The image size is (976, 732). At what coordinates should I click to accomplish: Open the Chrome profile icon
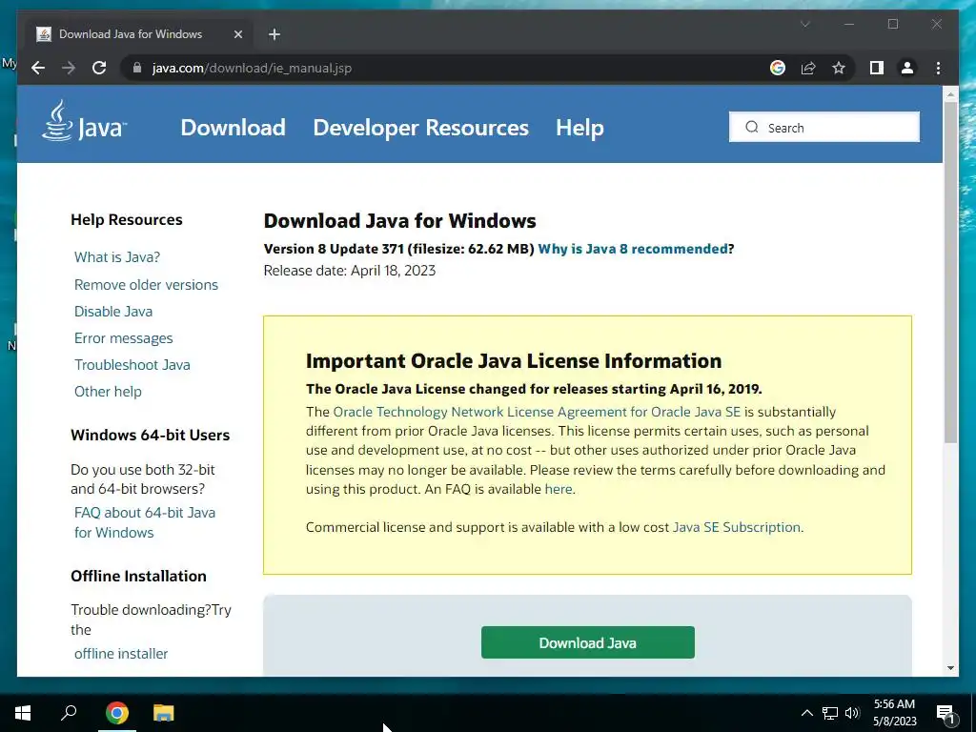click(x=907, y=68)
